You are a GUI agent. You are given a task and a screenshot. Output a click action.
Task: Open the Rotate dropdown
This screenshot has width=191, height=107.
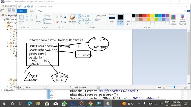pyautogui.click(x=48, y=23)
